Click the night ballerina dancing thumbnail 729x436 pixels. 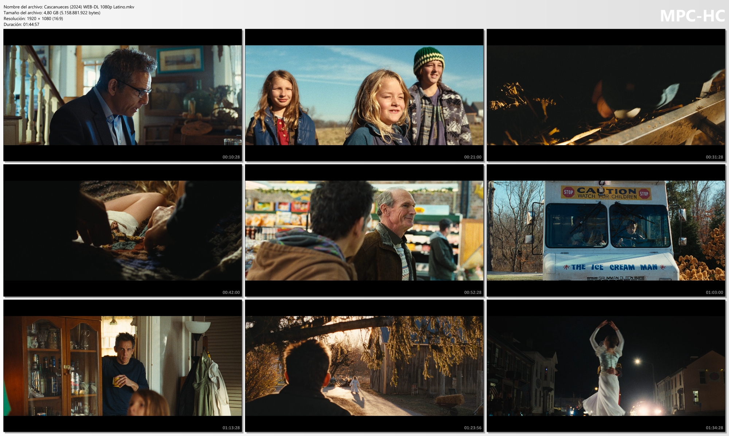pyautogui.click(x=606, y=366)
